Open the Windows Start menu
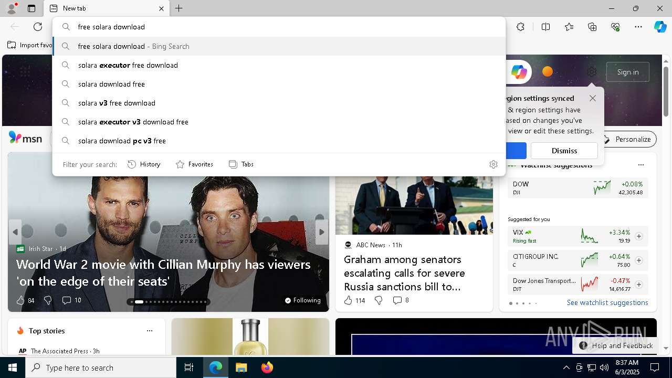The width and height of the screenshot is (672, 378). click(13, 367)
